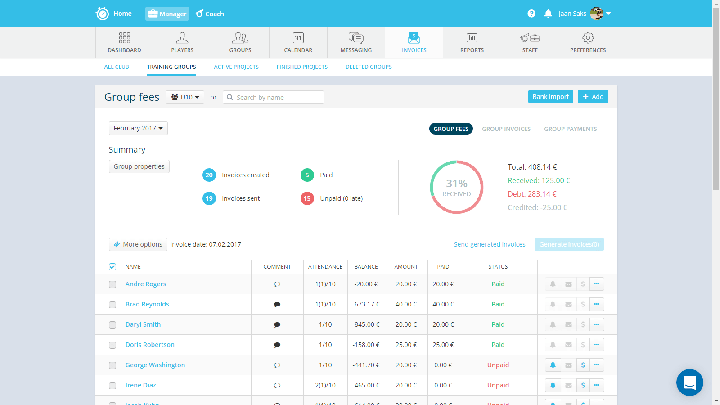The width and height of the screenshot is (720, 405).
Task: Switch to the Active Projects tab
Action: [x=236, y=67]
